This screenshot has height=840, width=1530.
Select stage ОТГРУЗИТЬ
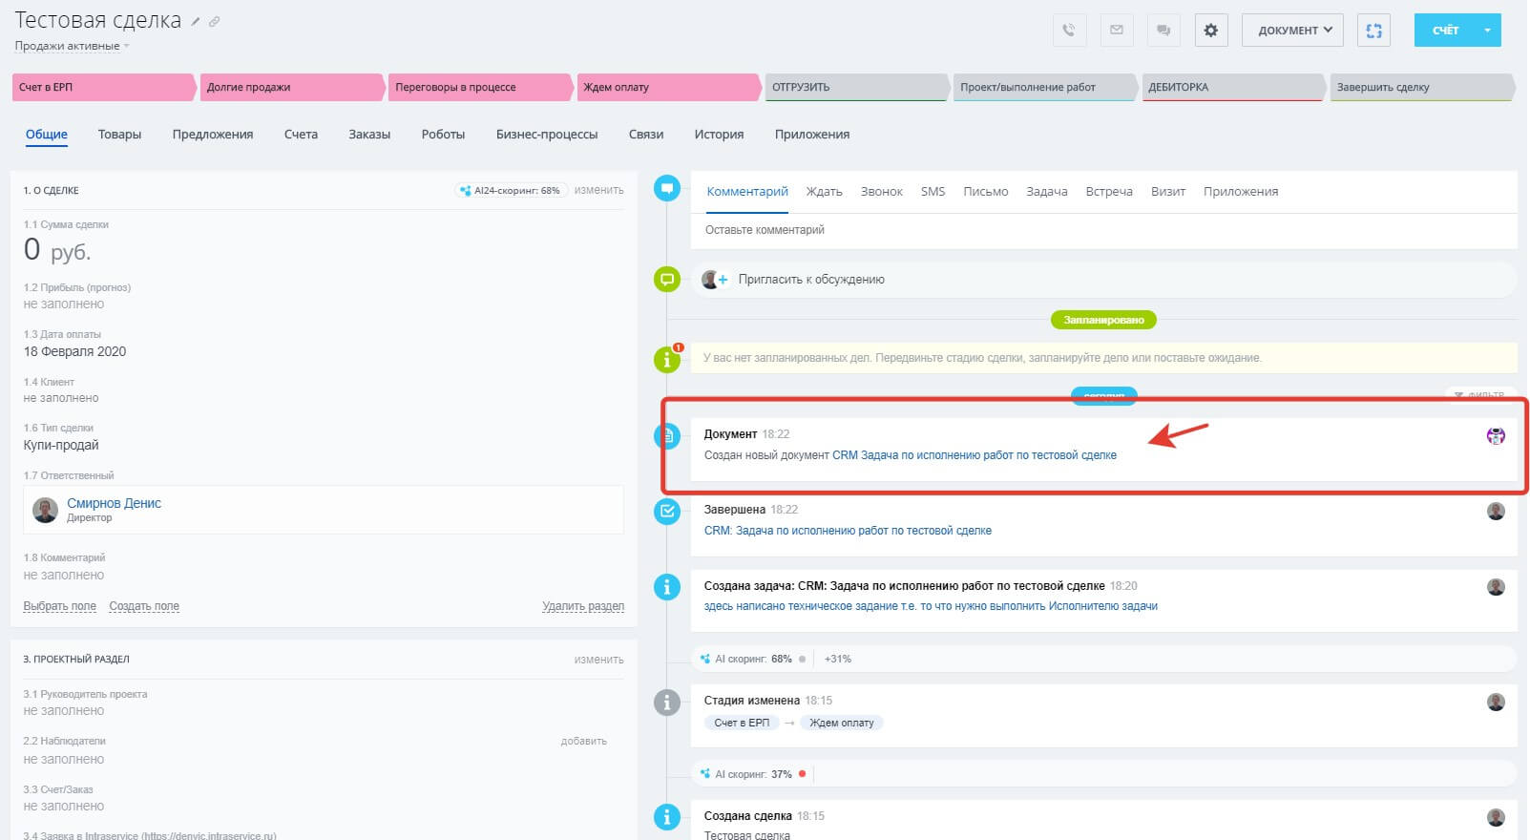(x=856, y=87)
